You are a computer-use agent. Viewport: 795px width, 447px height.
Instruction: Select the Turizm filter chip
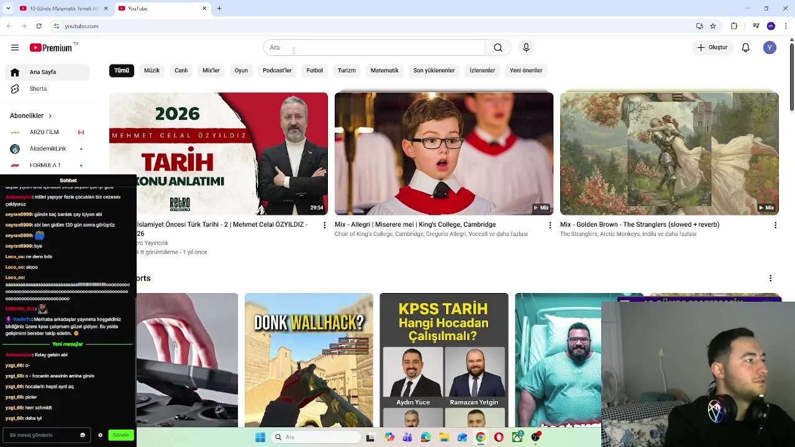tap(347, 71)
